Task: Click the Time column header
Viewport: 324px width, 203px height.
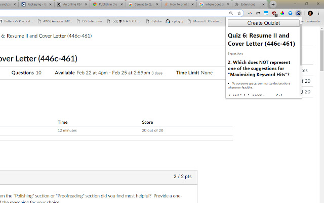Action: coord(63,122)
